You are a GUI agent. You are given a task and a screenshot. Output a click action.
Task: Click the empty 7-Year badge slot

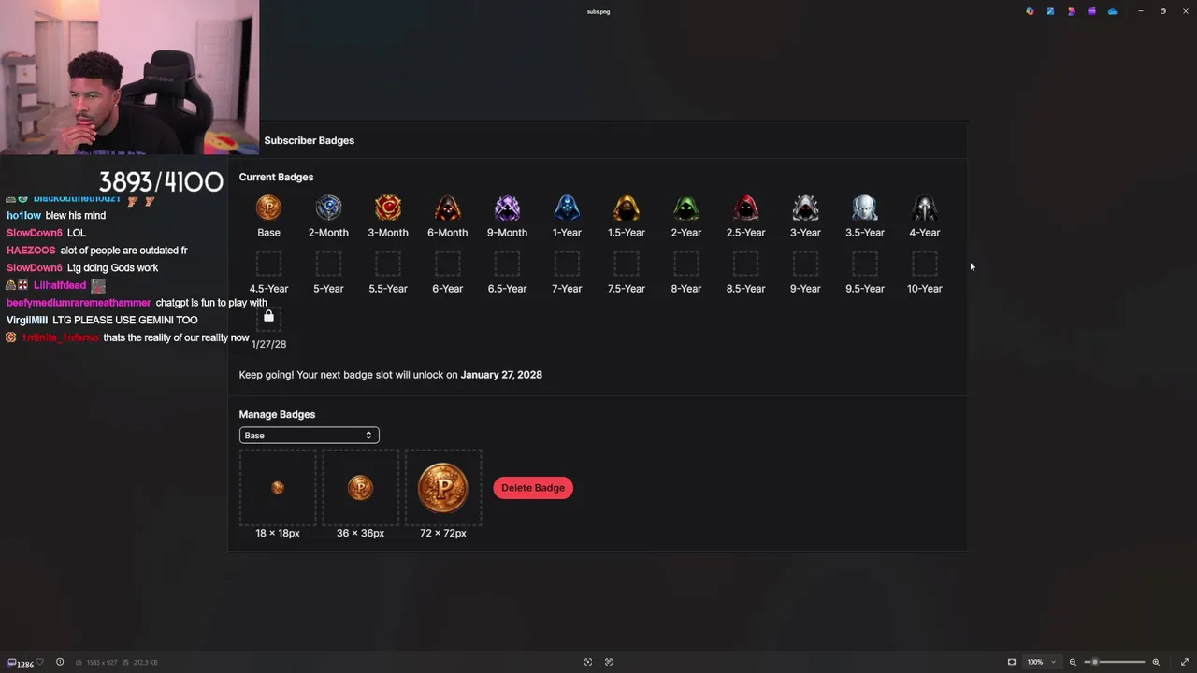[567, 263]
